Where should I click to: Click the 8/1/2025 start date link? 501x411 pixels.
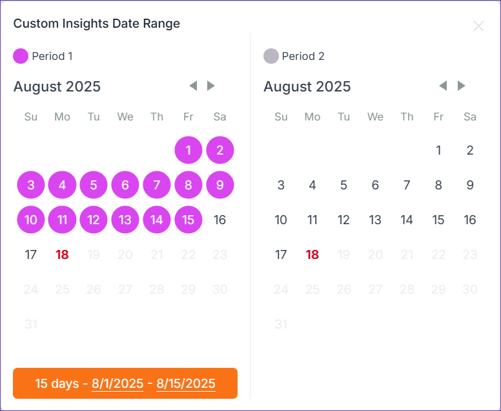118,383
